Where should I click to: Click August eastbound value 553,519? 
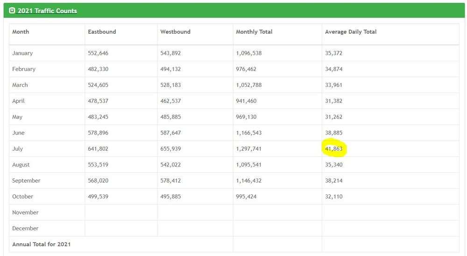pyautogui.click(x=98, y=164)
